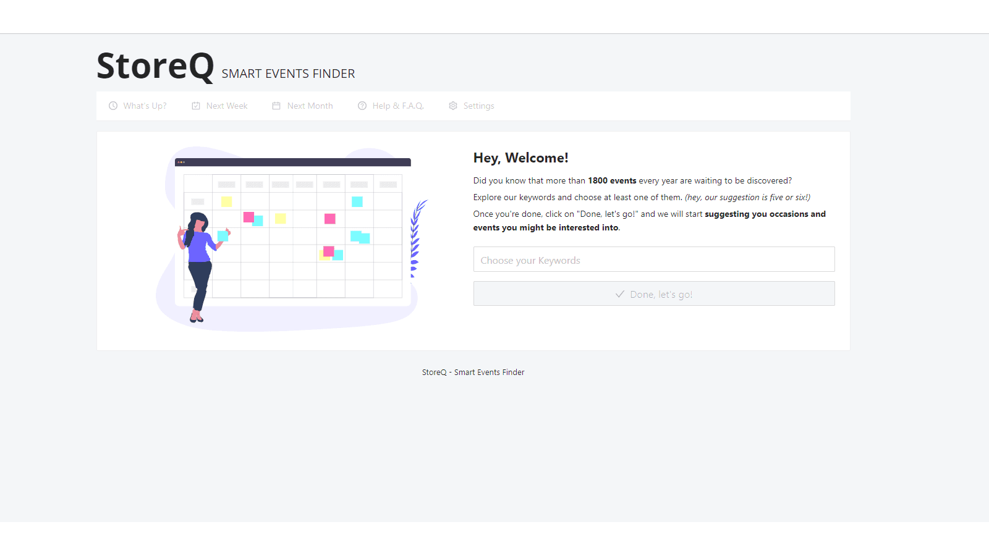Click the calendar icon beside Next Month
The image size is (989, 556).
(x=276, y=106)
